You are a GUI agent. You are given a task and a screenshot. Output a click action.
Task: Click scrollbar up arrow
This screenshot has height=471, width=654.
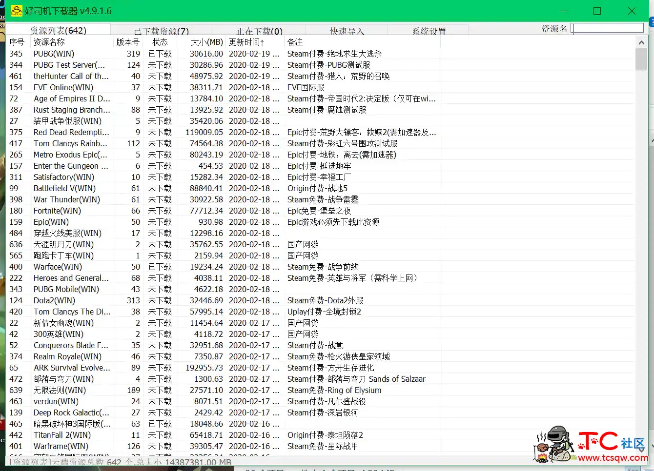[641, 42]
